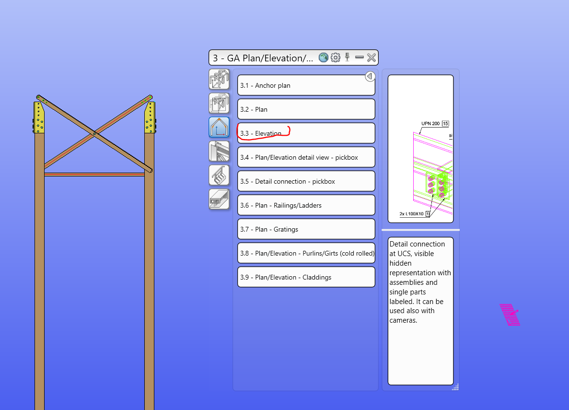Select the isometric drawing process icon
Screen dimensions: 569x410
click(219, 79)
